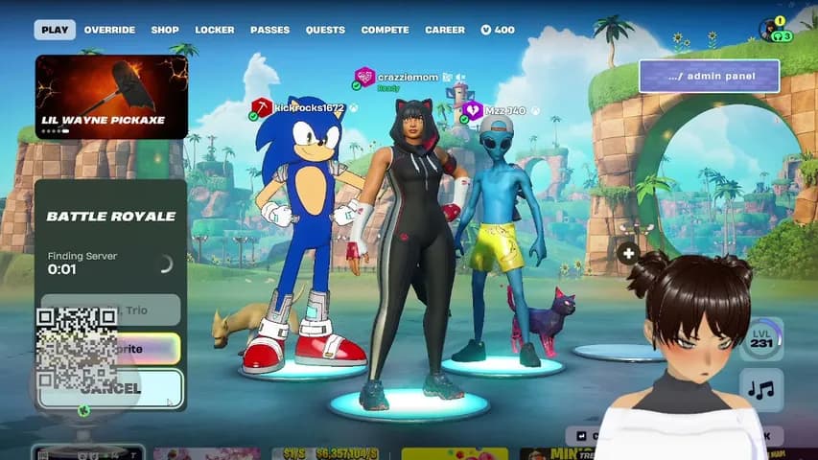Open the pink island tile in bottom row

click(x=207, y=453)
